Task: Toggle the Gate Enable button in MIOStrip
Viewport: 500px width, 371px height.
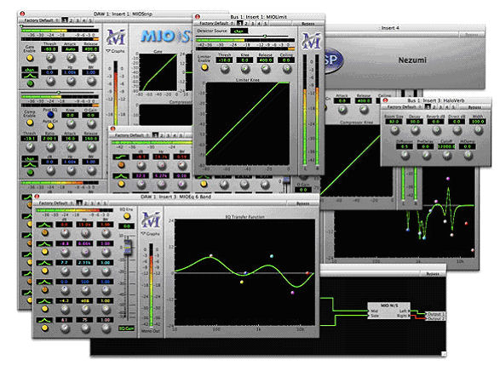Action: (30, 58)
